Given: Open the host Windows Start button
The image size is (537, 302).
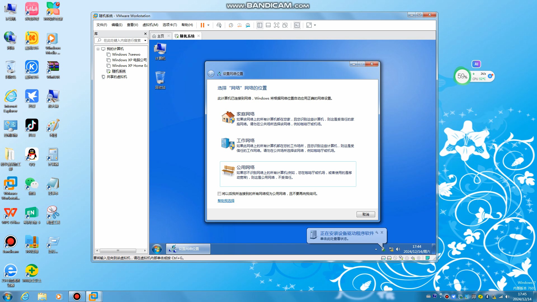Looking at the screenshot, I should [8, 296].
